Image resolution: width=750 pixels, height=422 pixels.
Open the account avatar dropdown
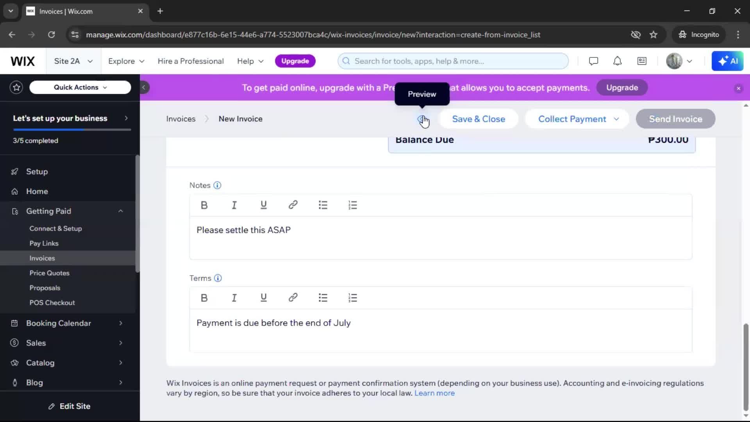[679, 61]
